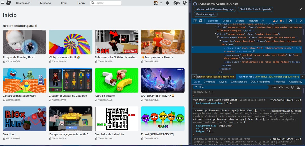Expand the navbar-stream li node
Screen dimensions: 305x146
pyautogui.click(x=215, y=27)
